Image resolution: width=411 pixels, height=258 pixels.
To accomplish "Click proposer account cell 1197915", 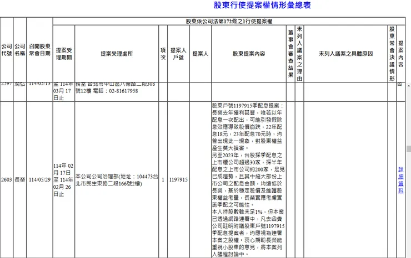I will 178,180.
